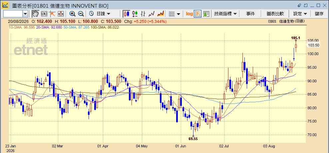The width and height of the screenshot is (329, 153).
Task: Switch to filled candlestick chart style
Action: (126, 14)
